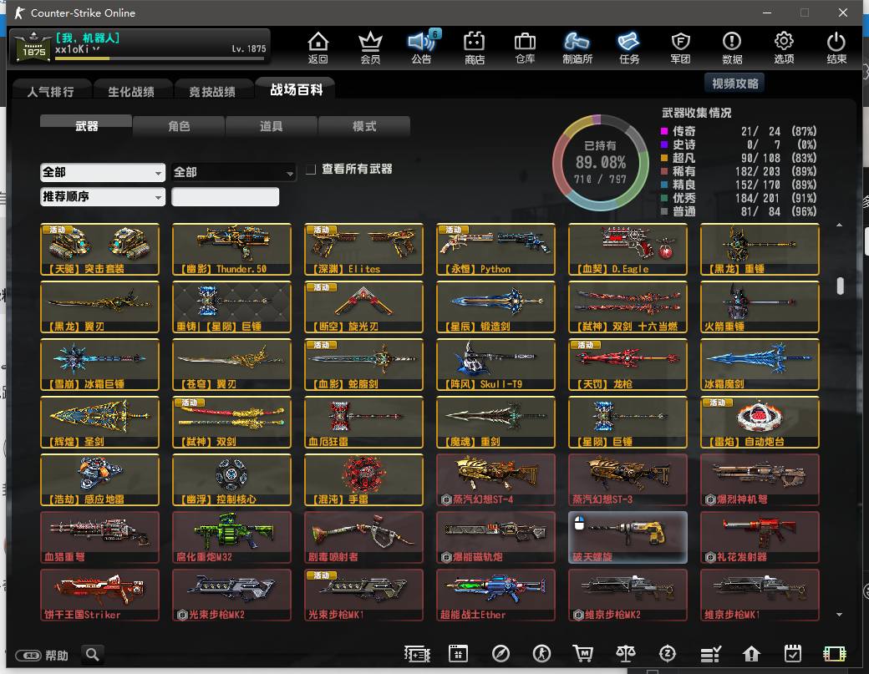
Task: Open the first 全部 category dropdown
Action: click(103, 172)
